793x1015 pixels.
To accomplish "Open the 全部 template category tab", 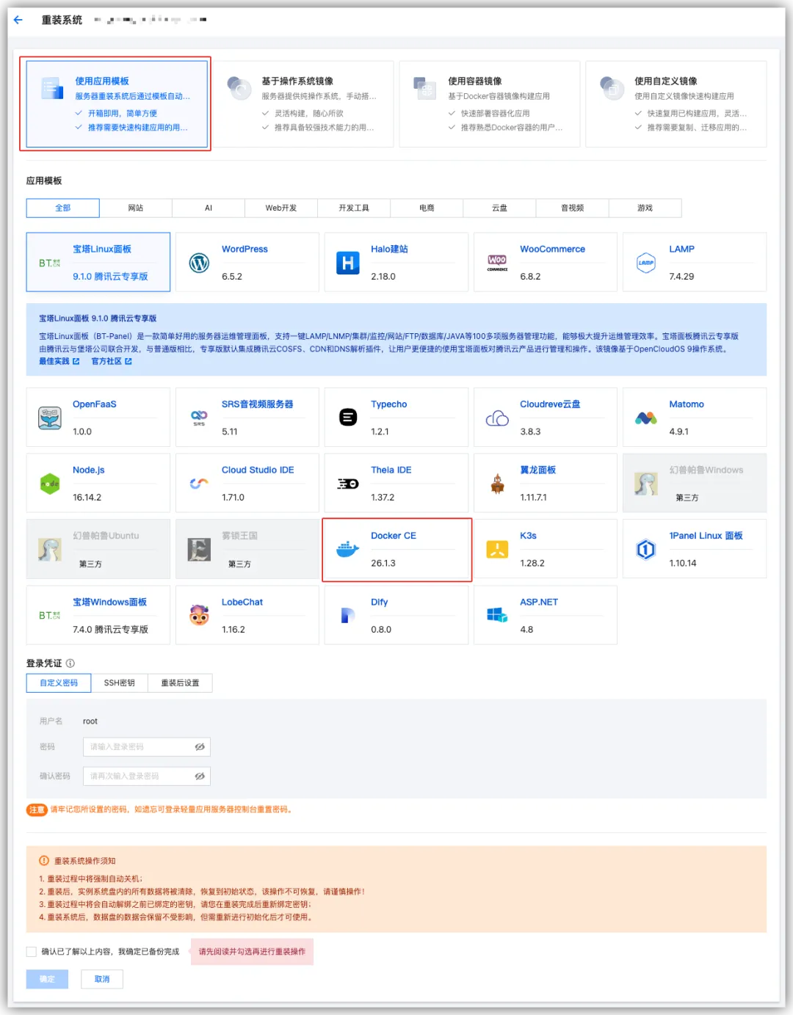I will 63,208.
